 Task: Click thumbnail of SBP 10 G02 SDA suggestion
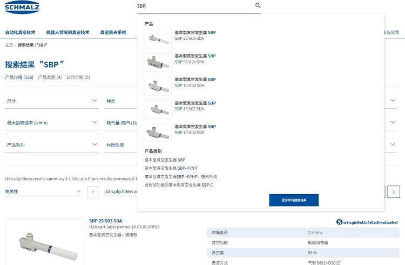click(158, 132)
